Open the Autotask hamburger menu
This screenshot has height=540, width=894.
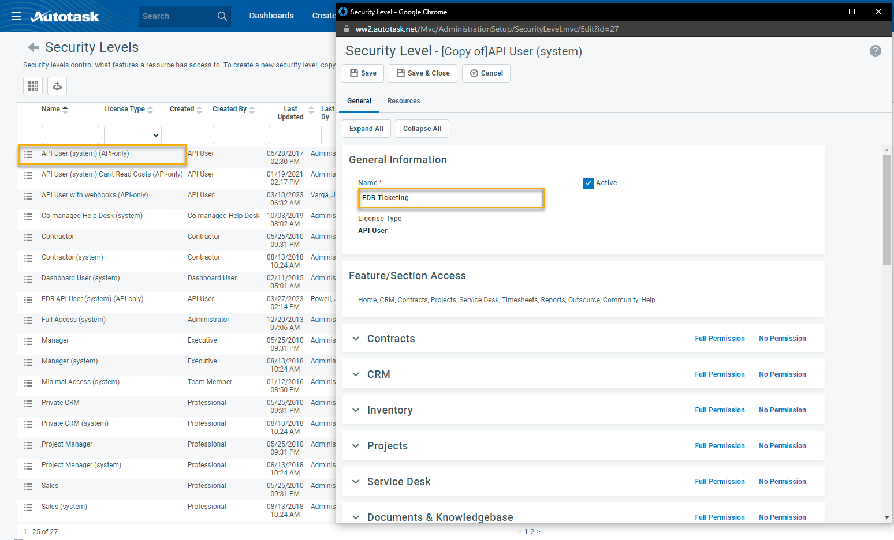click(16, 16)
